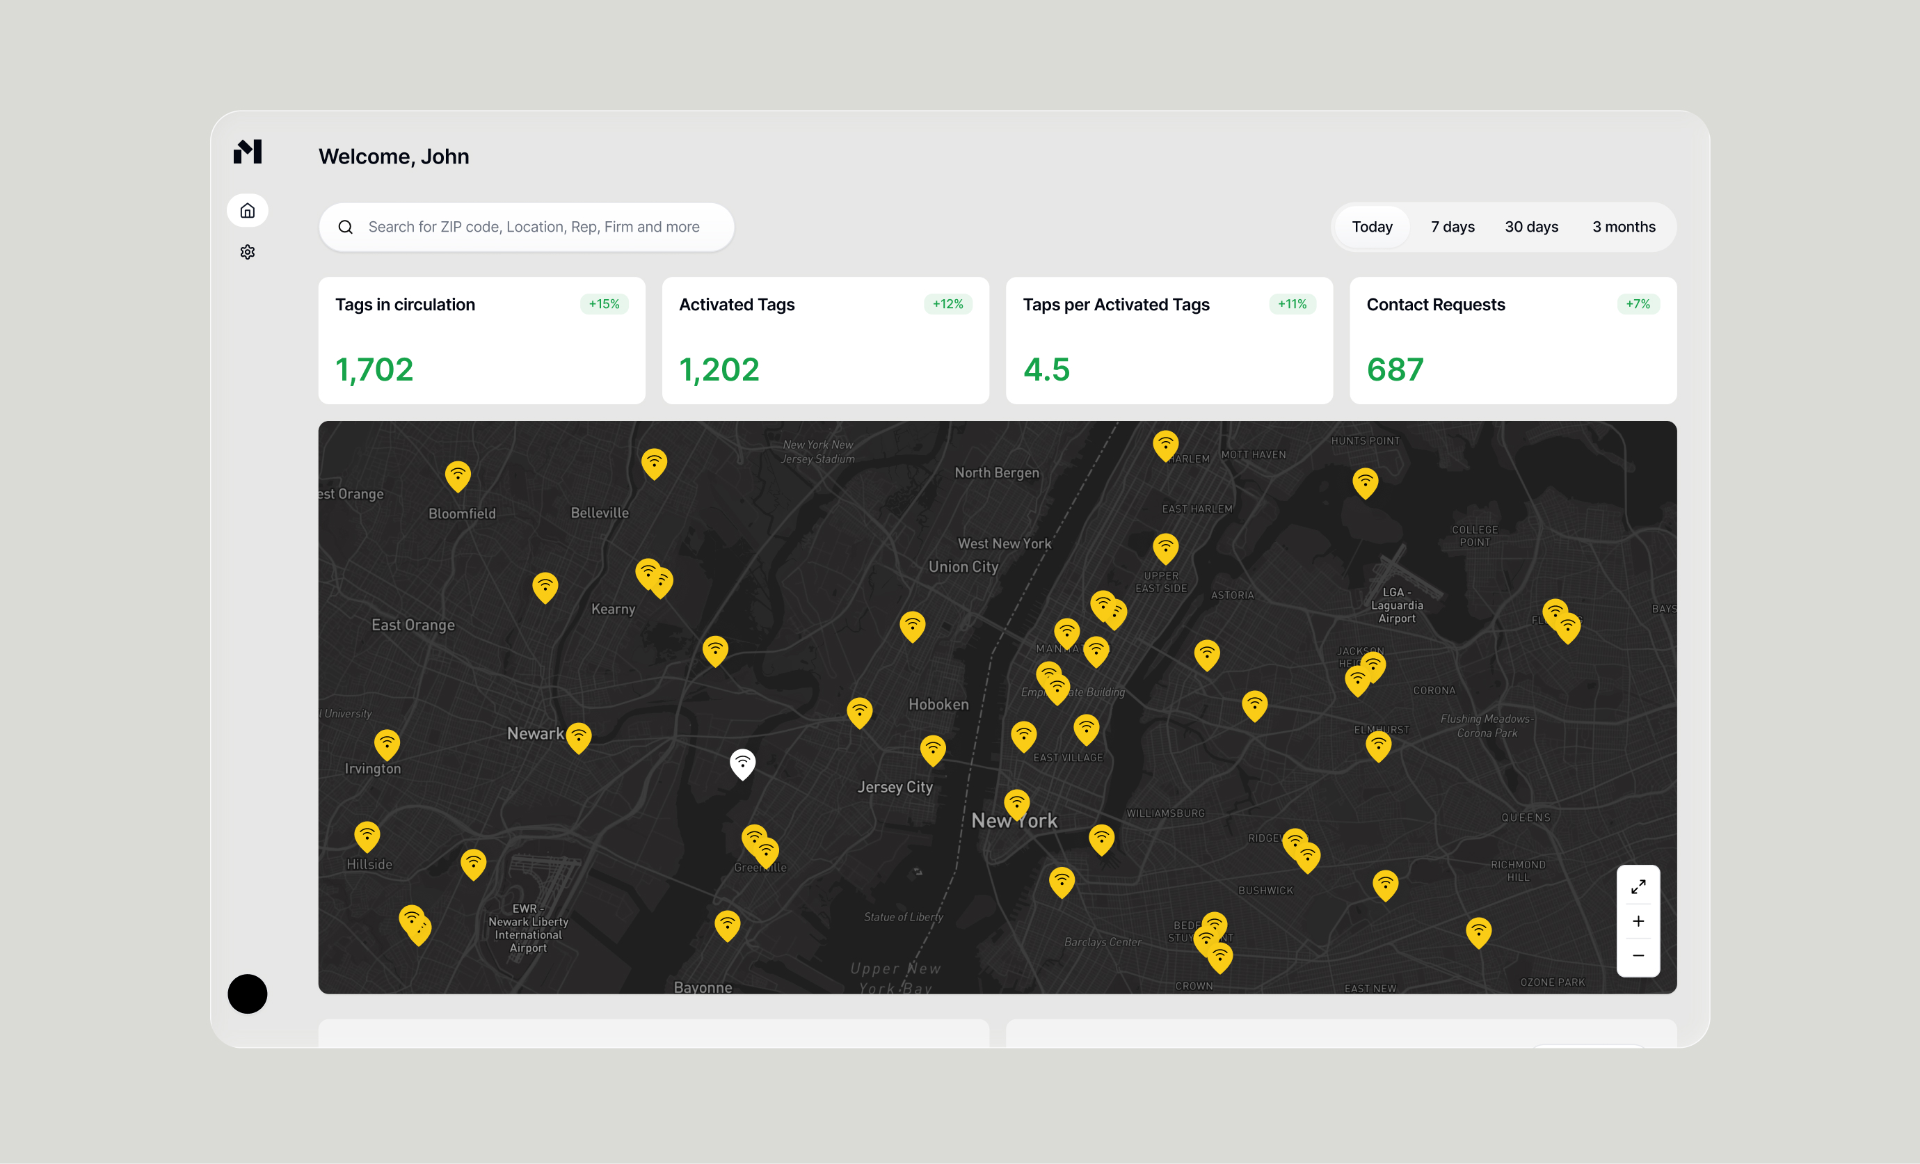Click the map pin below Astoria label
This screenshot has width=1920, height=1164.
click(1206, 655)
